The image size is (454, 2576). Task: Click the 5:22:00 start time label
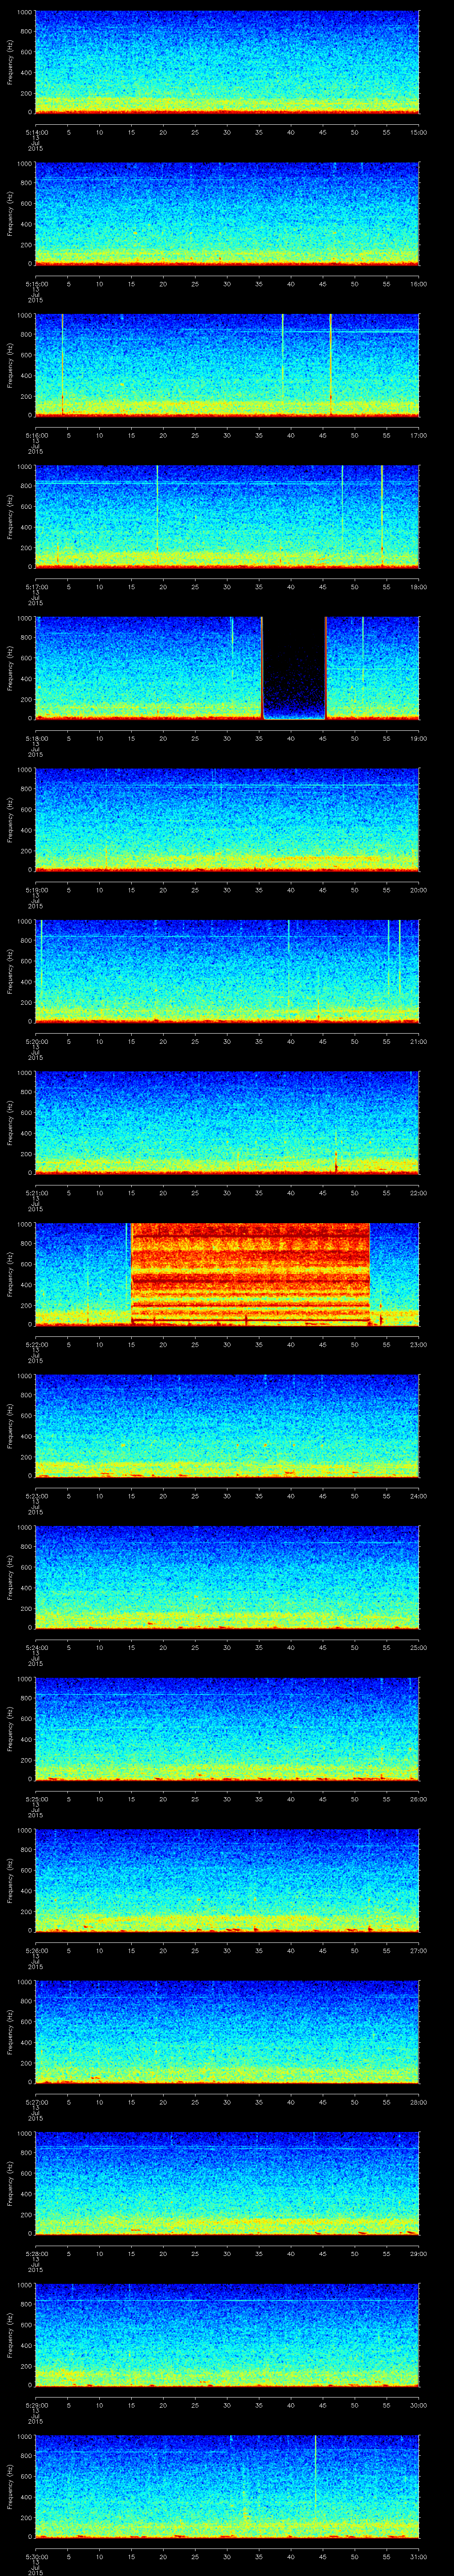(36, 1344)
